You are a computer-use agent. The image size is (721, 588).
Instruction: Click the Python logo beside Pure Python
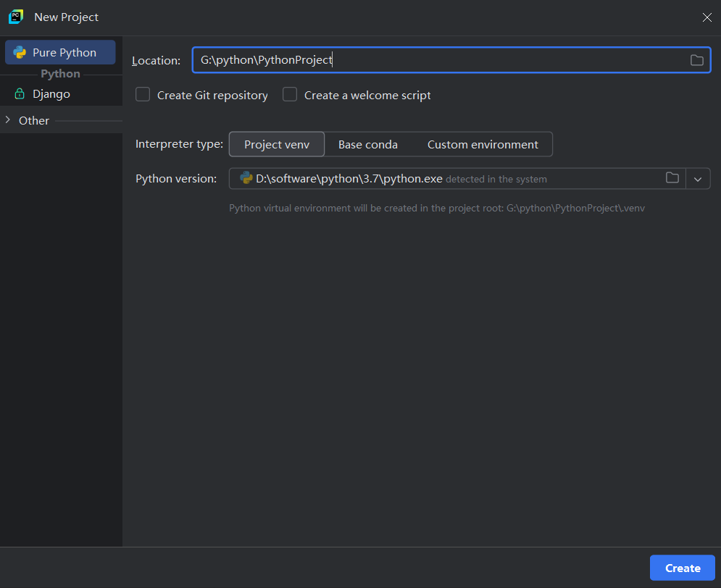(x=20, y=52)
